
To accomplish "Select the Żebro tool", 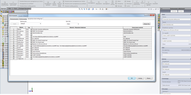I will 118,1.
